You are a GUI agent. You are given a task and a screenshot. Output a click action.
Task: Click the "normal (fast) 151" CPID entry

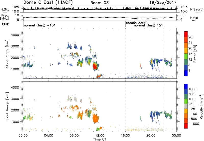point(148,25)
